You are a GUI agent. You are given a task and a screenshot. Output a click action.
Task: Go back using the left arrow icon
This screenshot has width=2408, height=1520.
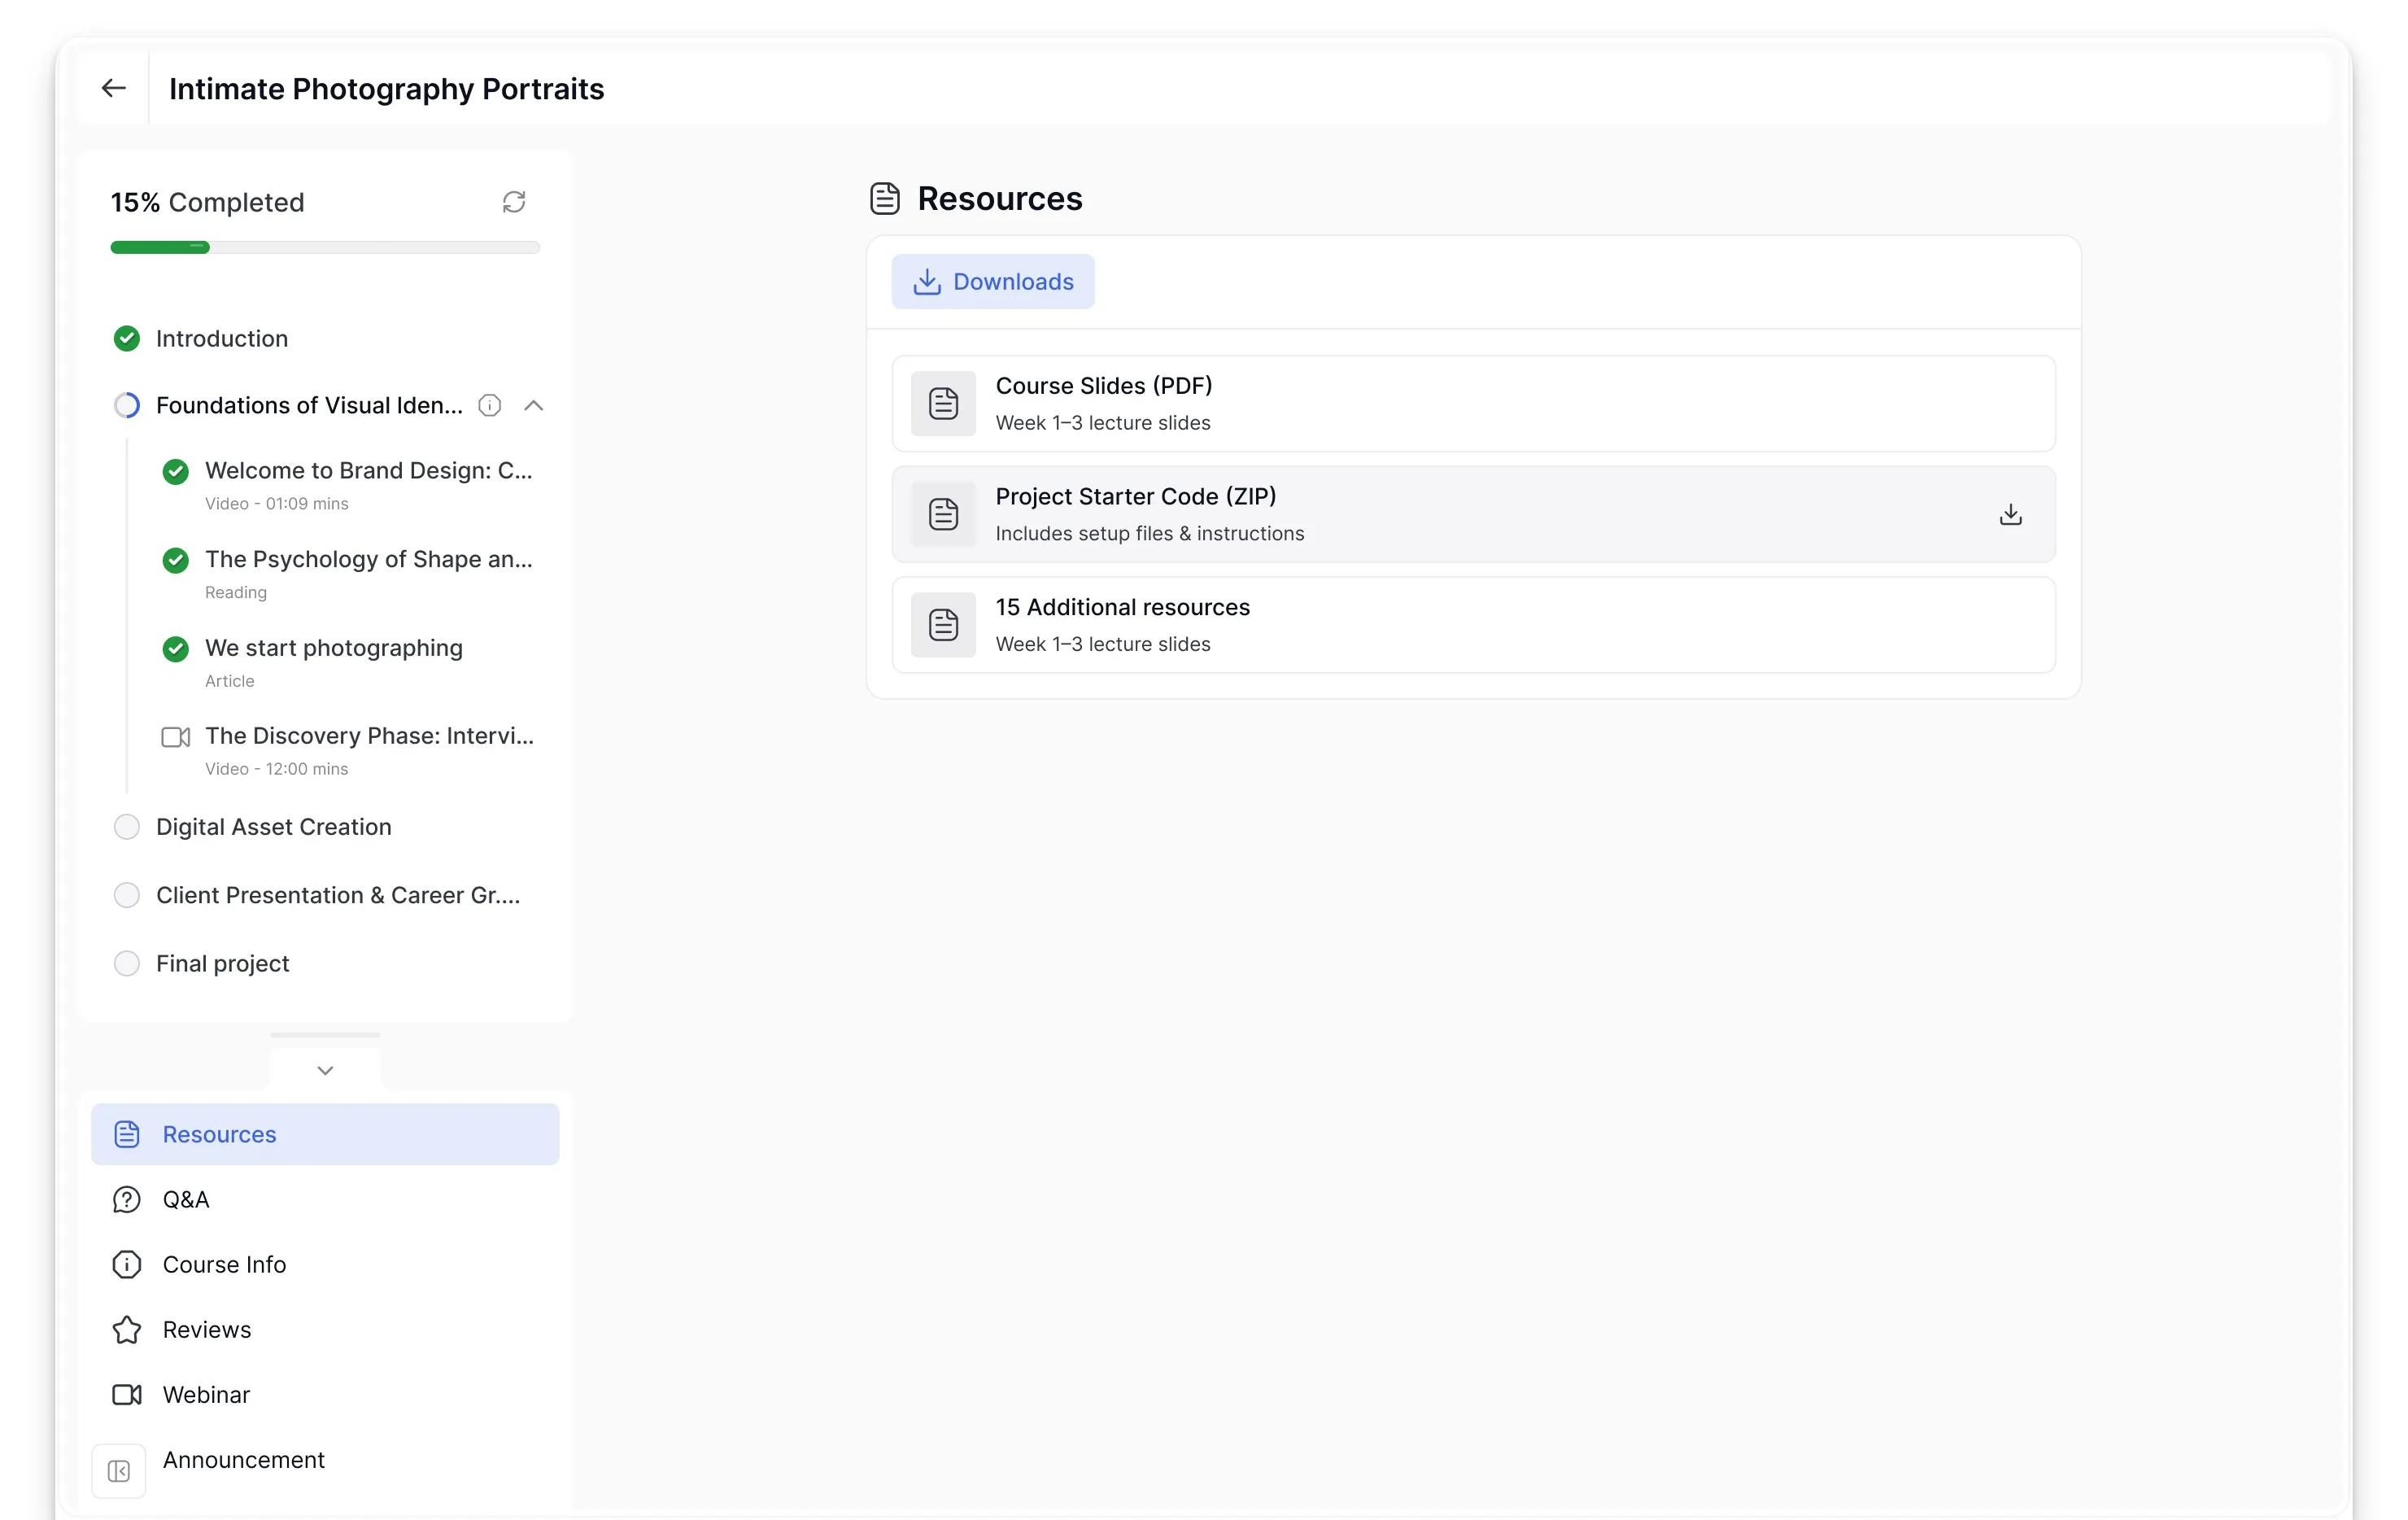[x=114, y=88]
